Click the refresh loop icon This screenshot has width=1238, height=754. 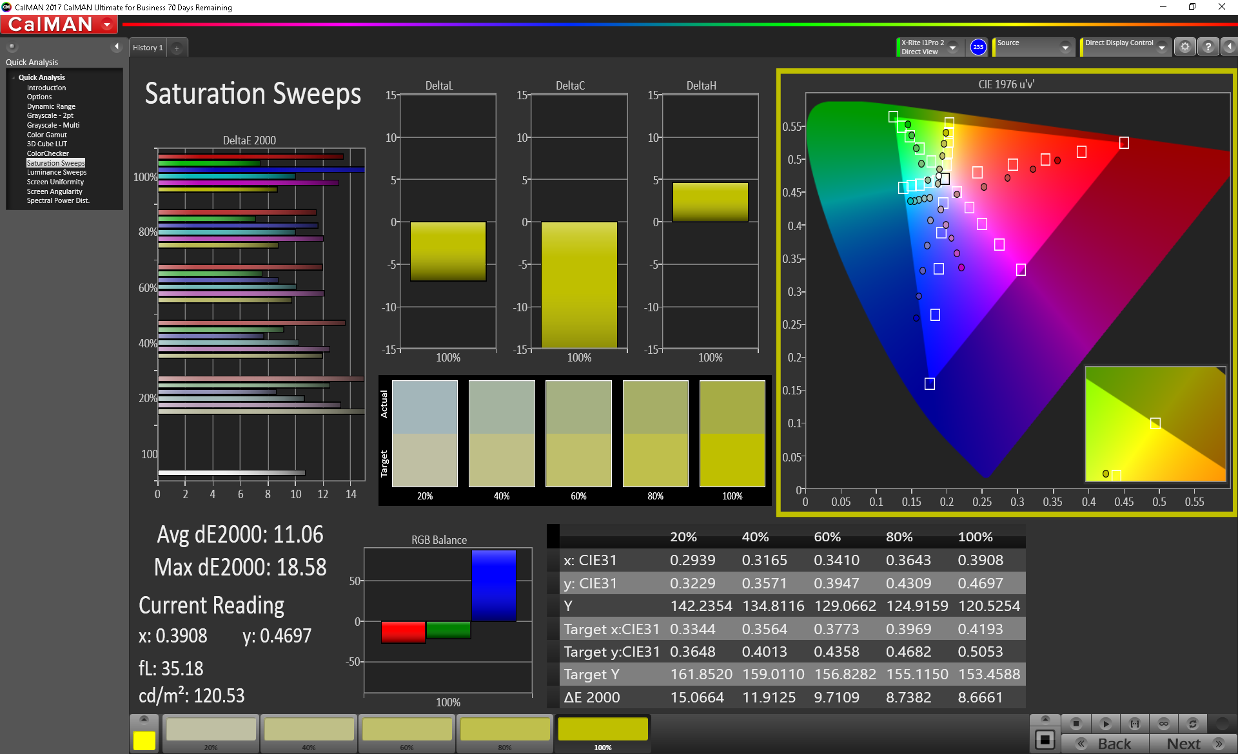pos(1193,724)
